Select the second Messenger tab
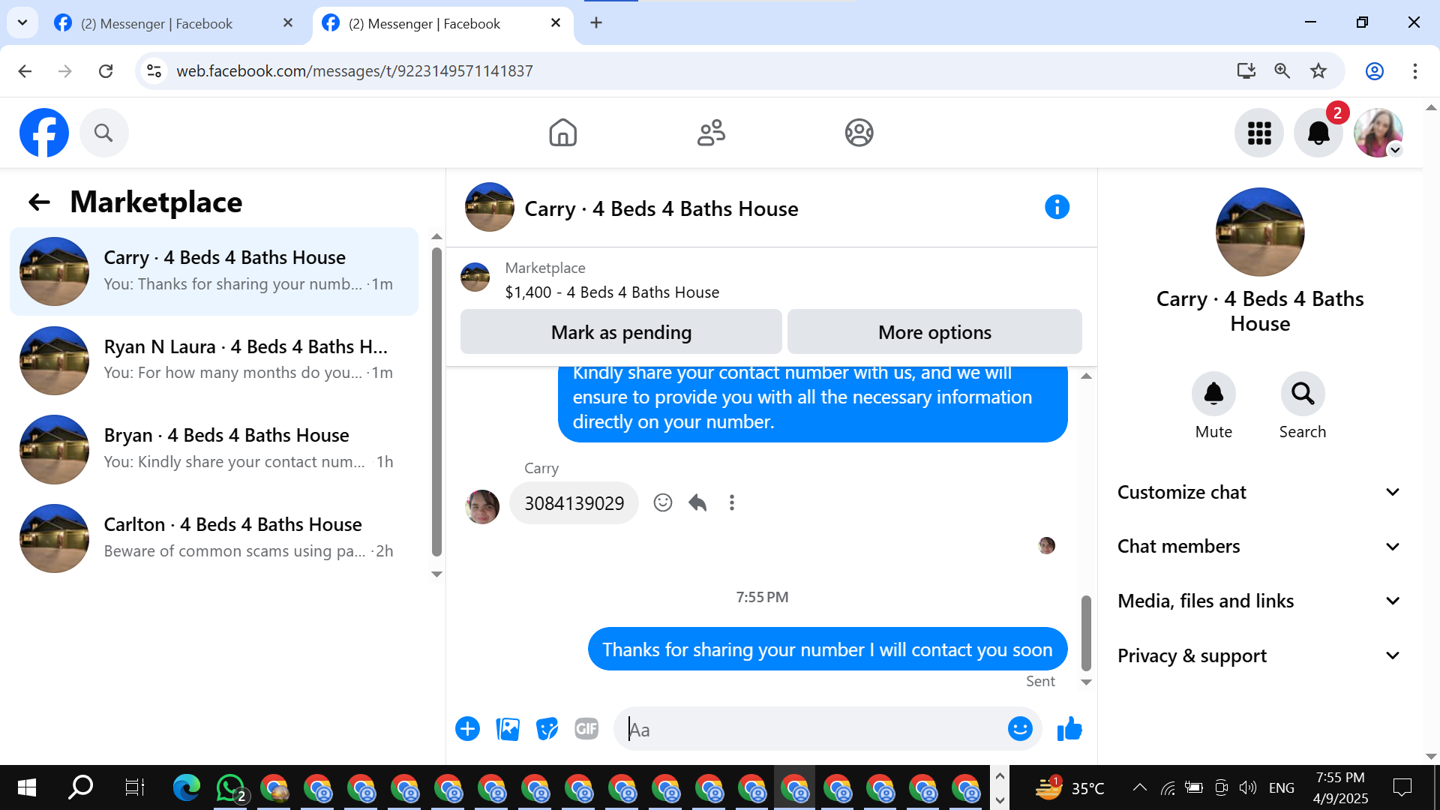Screen dimensions: 1440x810 pos(442,23)
